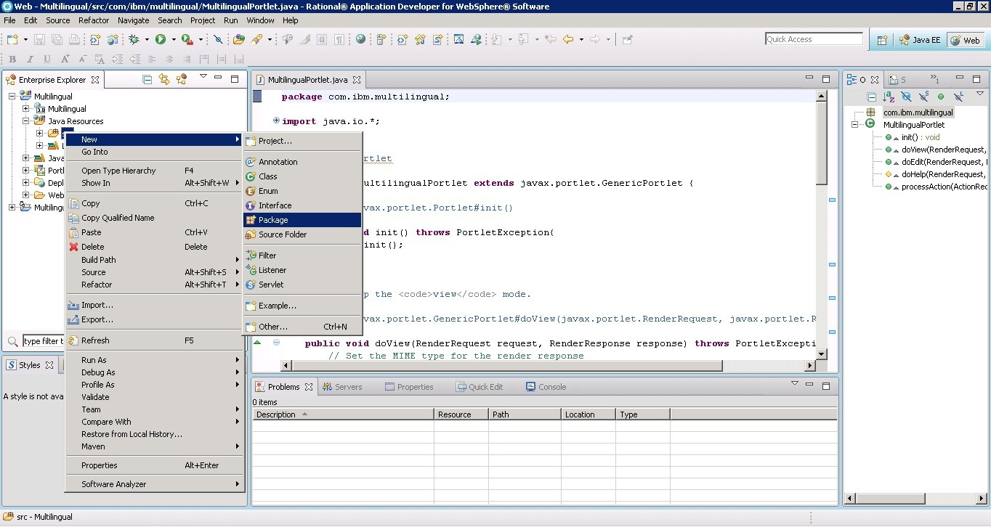The width and height of the screenshot is (991, 527).
Task: Click the Link with Editor icon in Enterprise Explorer
Action: tap(164, 79)
